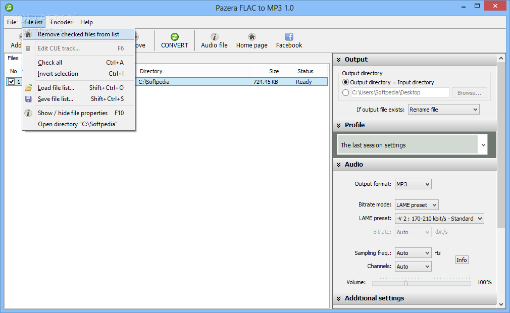Viewport: 510px width, 313px height.
Task: Click the Status column header
Action: [305, 71]
